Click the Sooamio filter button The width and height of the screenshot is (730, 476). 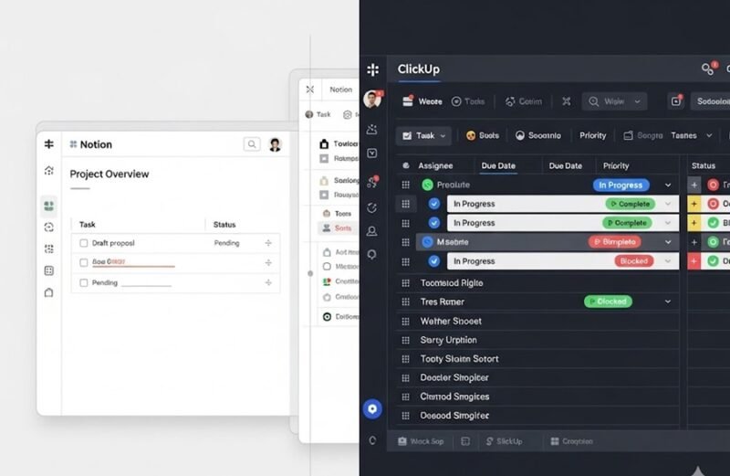(x=538, y=135)
